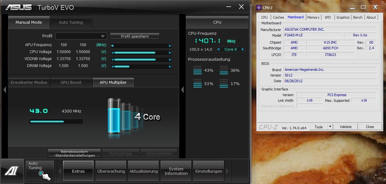The width and height of the screenshot is (386, 184).
Task: Select previous core with left arrow
Action: [x=219, y=49]
